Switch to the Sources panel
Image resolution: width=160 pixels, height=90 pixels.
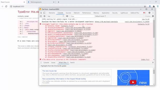point(68,13)
